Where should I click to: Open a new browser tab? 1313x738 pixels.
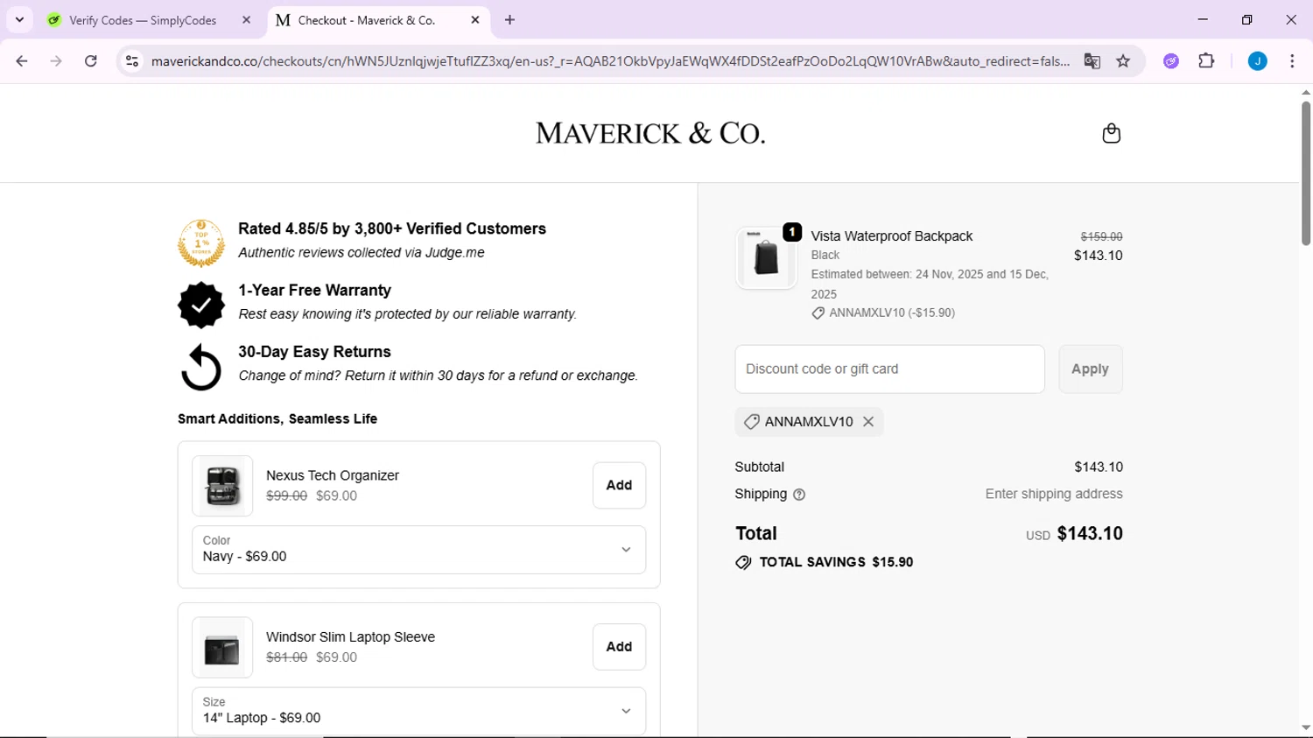point(510,19)
